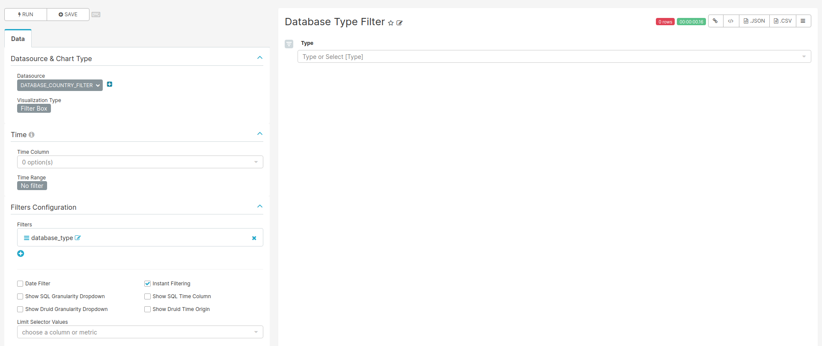Click the plus icon next to datasource
Viewport: 822px width, 346px height.
tap(110, 85)
